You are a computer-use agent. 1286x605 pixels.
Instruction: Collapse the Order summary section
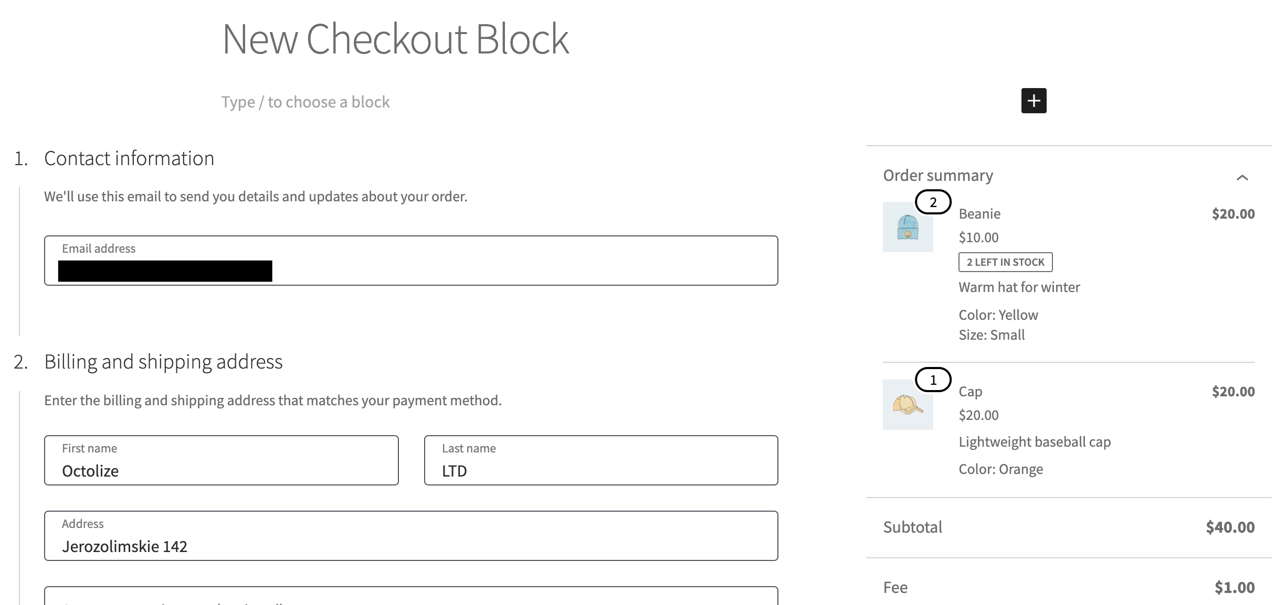pyautogui.click(x=1242, y=177)
